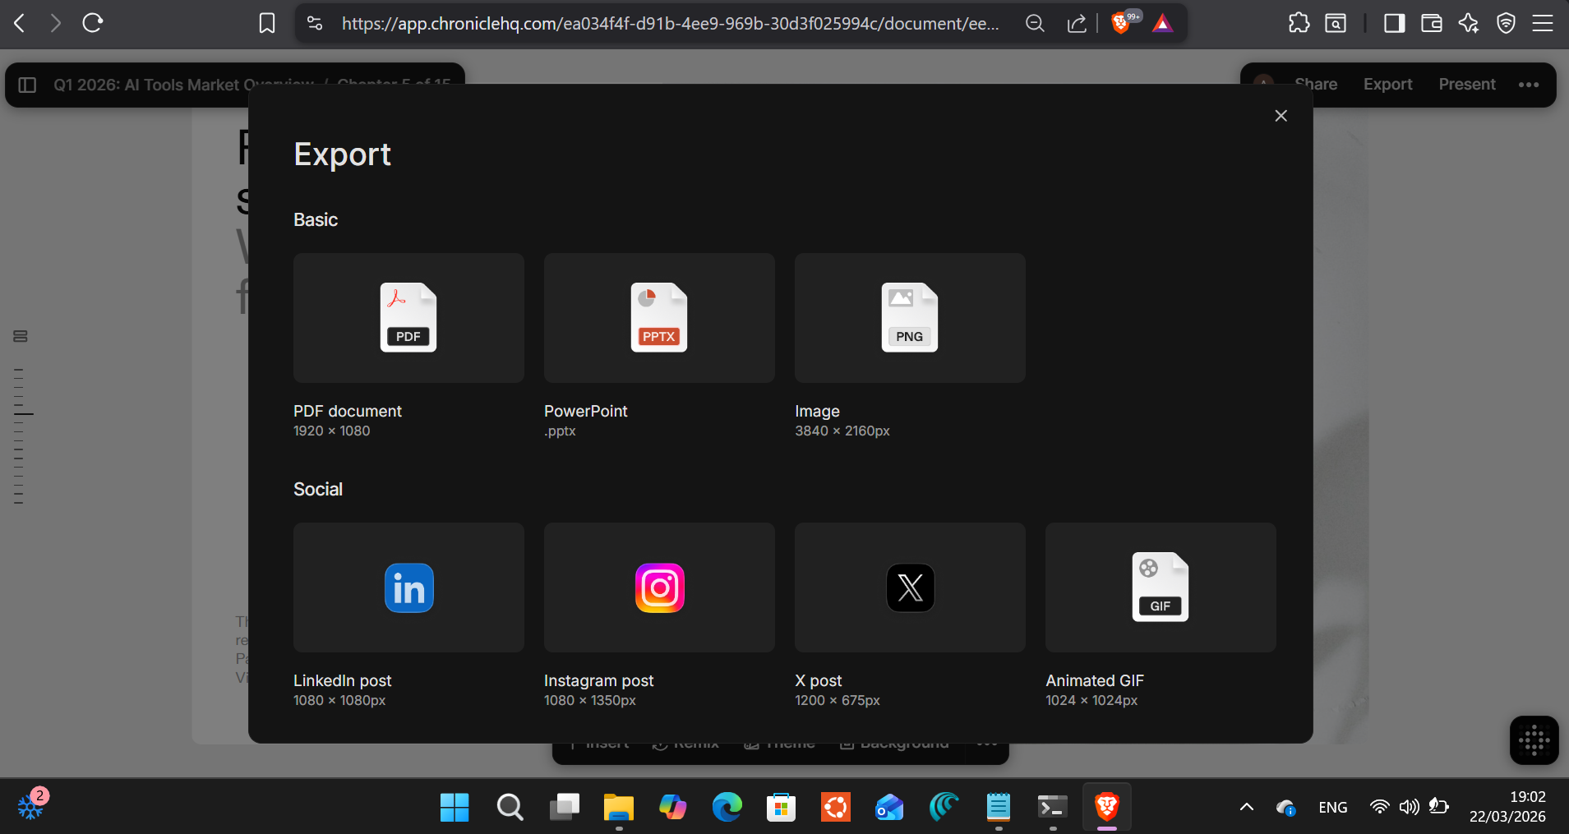The width and height of the screenshot is (1569, 834).
Task: Click the 'PDF document' label
Action: [348, 411]
